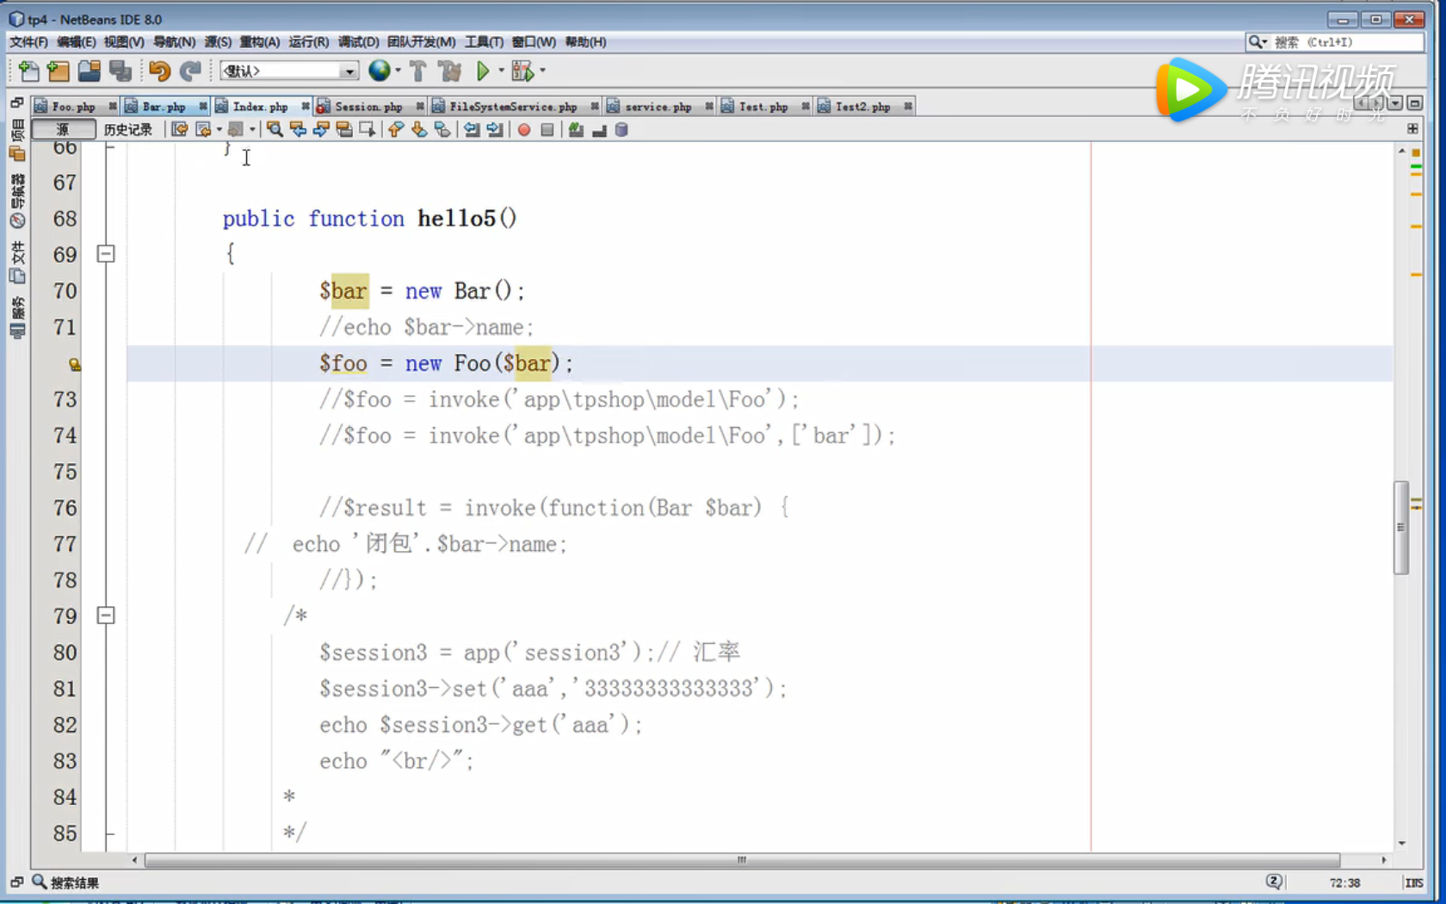Maximize the editor window button
Image resolution: width=1446 pixels, height=904 pixels.
coord(1414,103)
